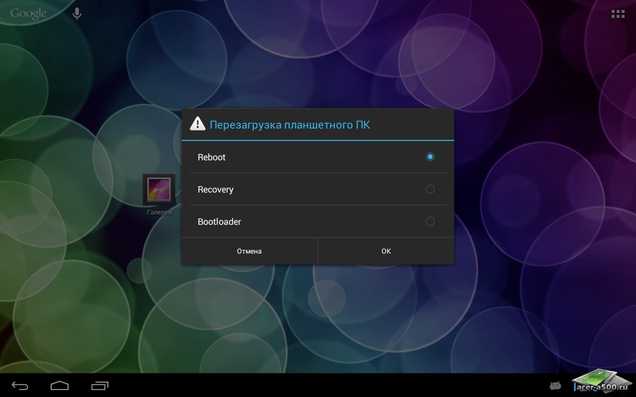Select the Reboot radio button
Viewport: 636px width, 397px height.
[x=430, y=157]
